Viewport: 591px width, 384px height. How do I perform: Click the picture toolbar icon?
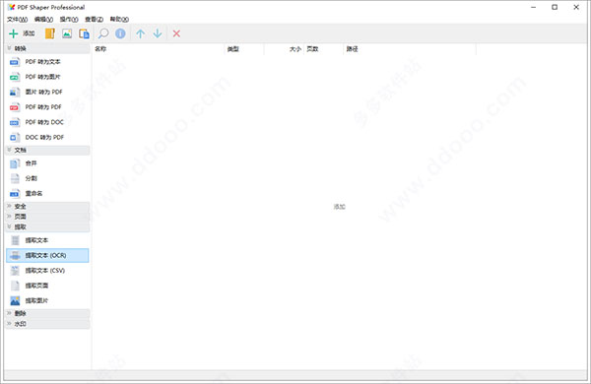pos(67,33)
